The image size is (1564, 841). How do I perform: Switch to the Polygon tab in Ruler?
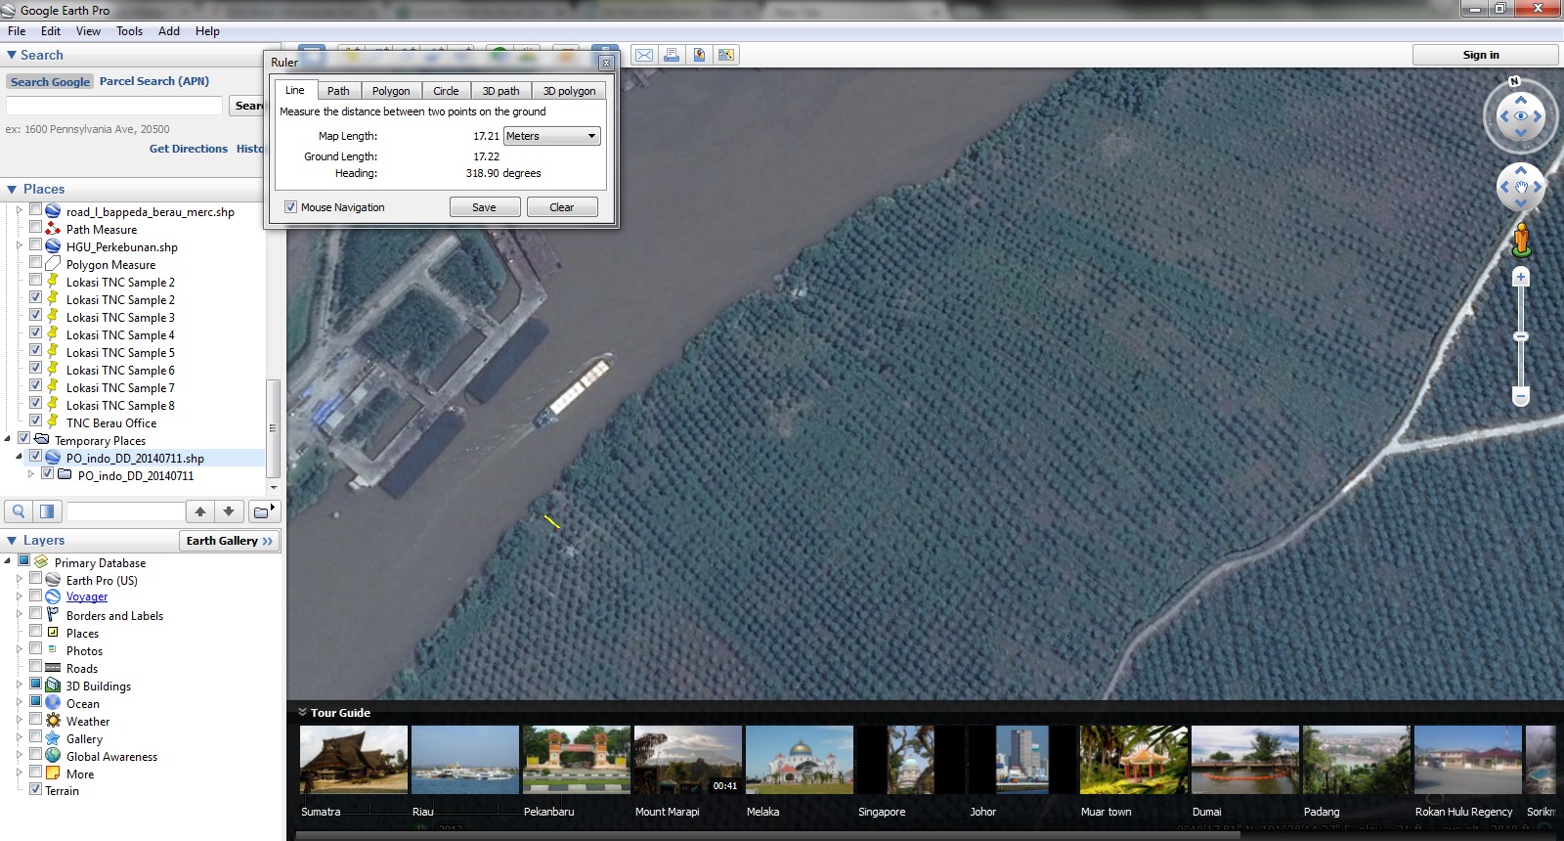[x=391, y=91]
